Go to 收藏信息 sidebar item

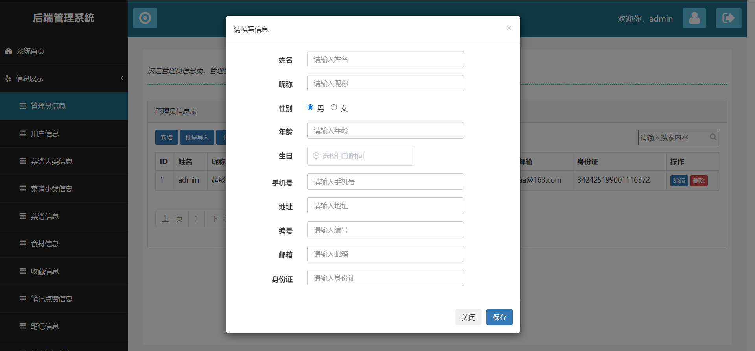pyautogui.click(x=44, y=272)
